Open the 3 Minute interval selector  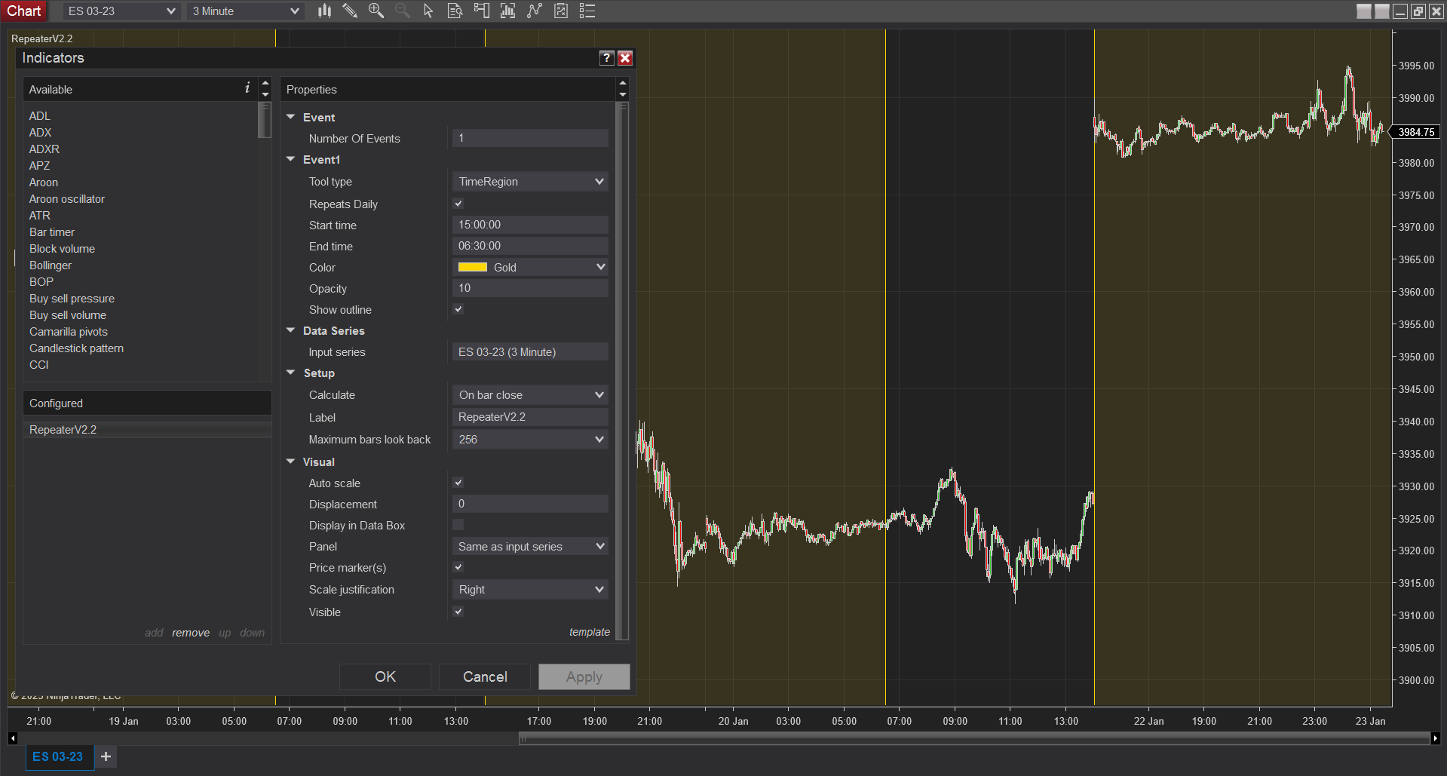click(245, 11)
